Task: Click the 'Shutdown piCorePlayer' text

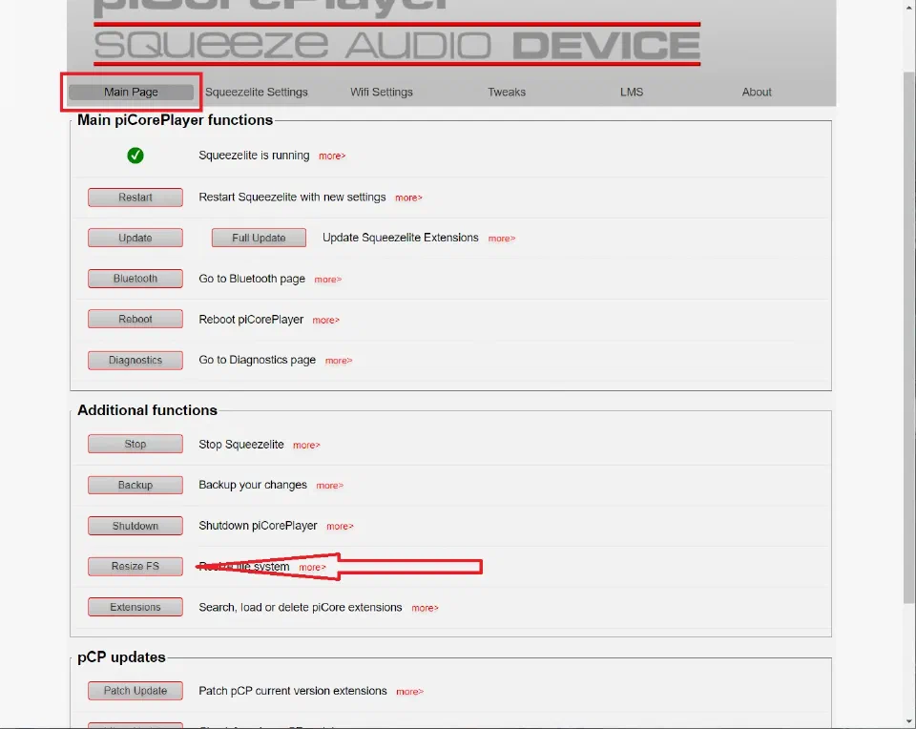Action: 258,526
